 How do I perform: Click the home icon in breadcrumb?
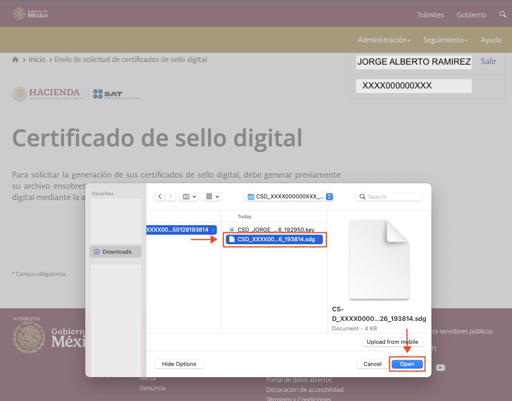15,59
